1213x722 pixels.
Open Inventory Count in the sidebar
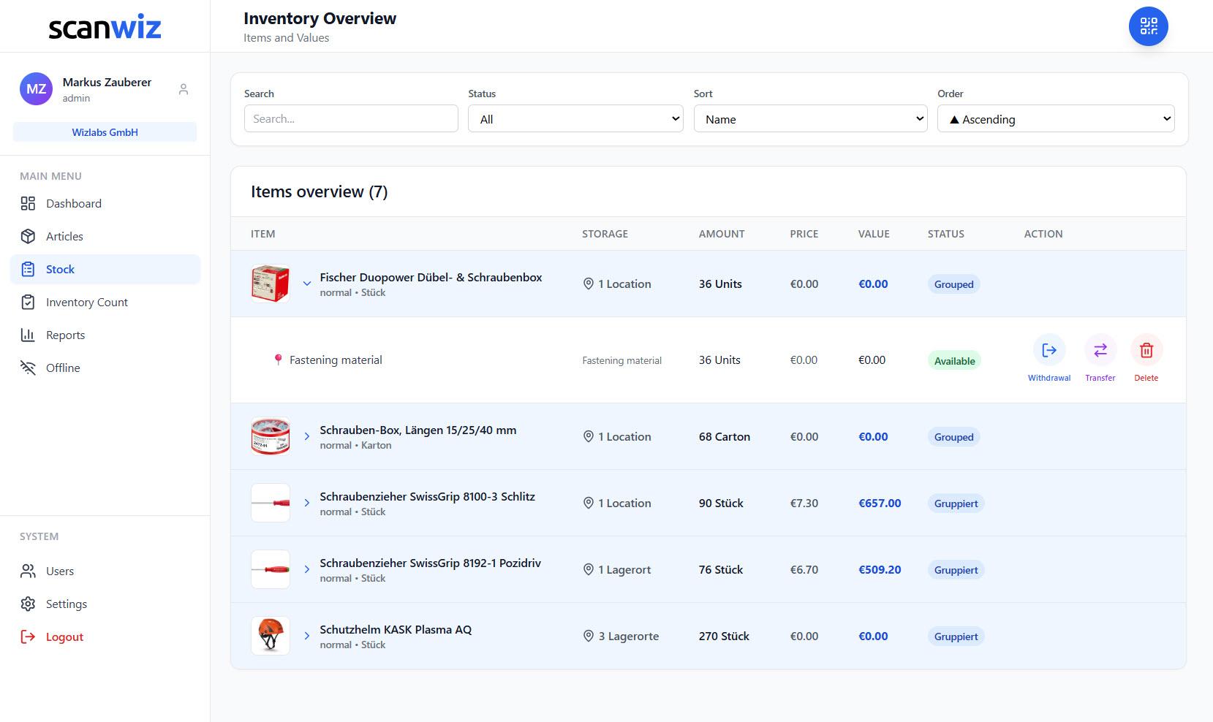coord(86,303)
